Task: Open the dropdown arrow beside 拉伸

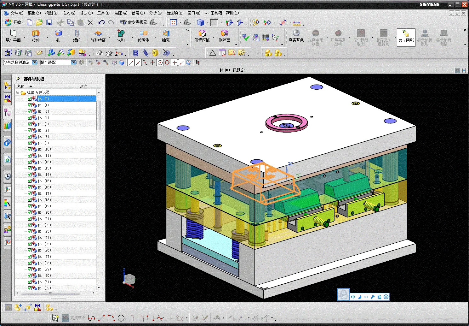Action: coord(47,37)
